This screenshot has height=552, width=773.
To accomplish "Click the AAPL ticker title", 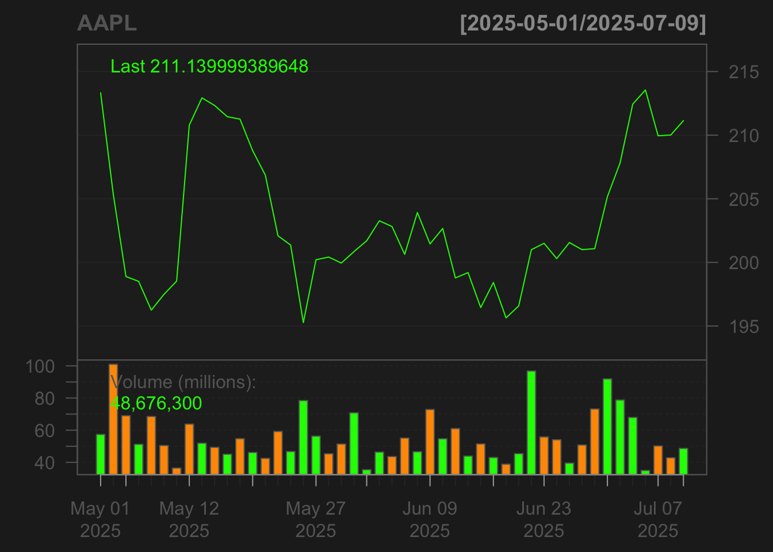I will (107, 24).
